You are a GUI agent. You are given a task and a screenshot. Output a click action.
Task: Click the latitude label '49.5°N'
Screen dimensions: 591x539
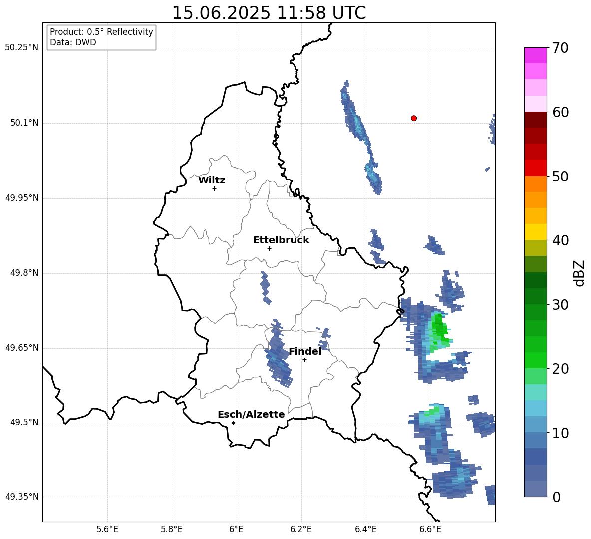pyautogui.click(x=24, y=422)
